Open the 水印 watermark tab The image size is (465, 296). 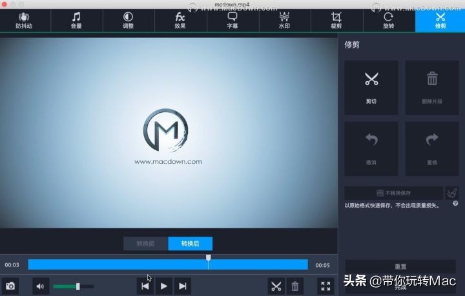[x=284, y=21]
